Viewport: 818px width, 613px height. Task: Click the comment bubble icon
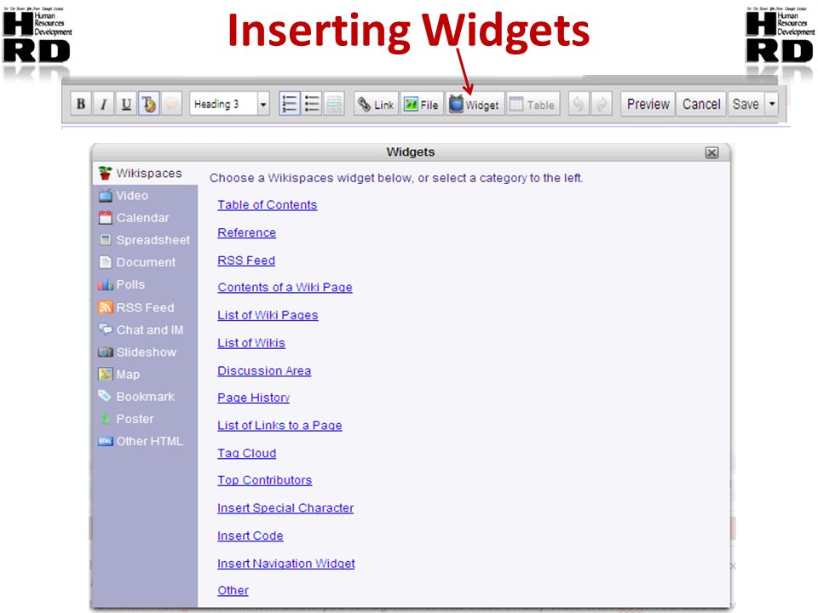(171, 104)
